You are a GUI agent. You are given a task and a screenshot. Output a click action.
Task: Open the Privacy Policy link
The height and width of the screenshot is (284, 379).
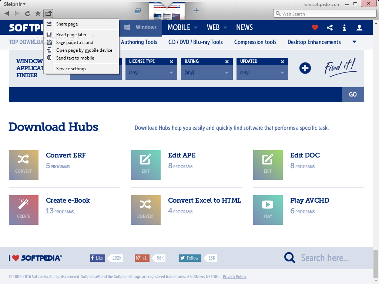pos(234,277)
